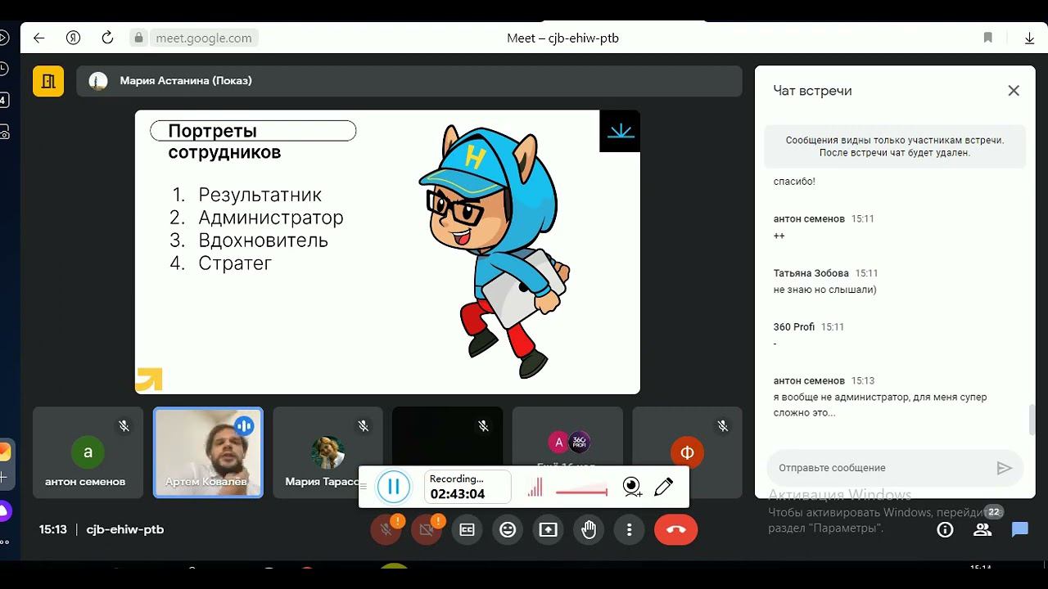This screenshot has height=589, width=1048.
Task: Click the chat panel scrollbar
Action: [x=1032, y=420]
